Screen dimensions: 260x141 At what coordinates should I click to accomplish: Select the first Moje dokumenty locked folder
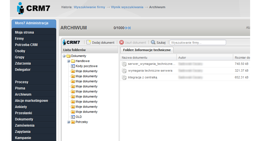tap(86, 71)
